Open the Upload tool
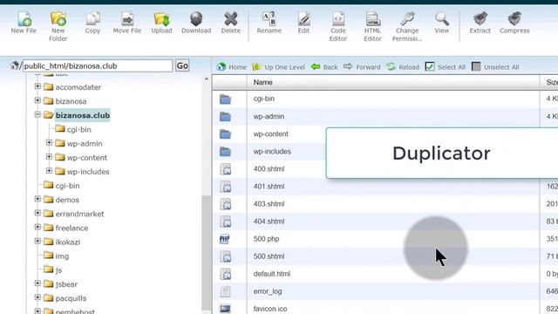This screenshot has width=558, height=314. [x=161, y=23]
